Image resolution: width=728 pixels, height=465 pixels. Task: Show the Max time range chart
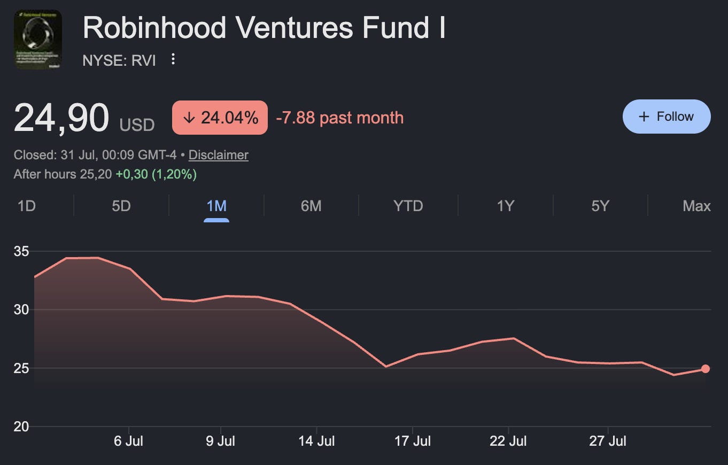696,206
